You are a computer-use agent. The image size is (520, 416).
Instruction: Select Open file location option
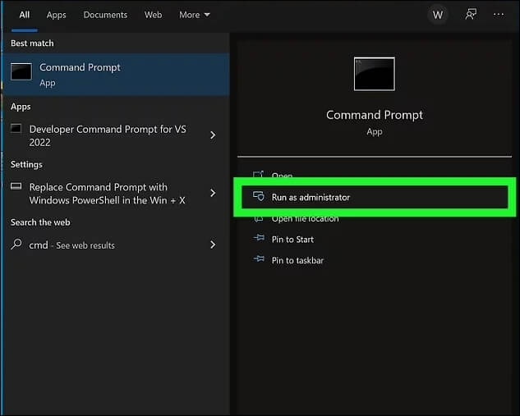click(x=305, y=219)
